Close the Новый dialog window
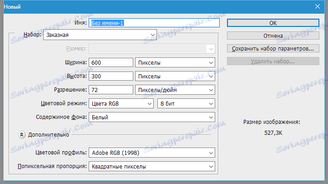328x184 pixels. (318, 7)
